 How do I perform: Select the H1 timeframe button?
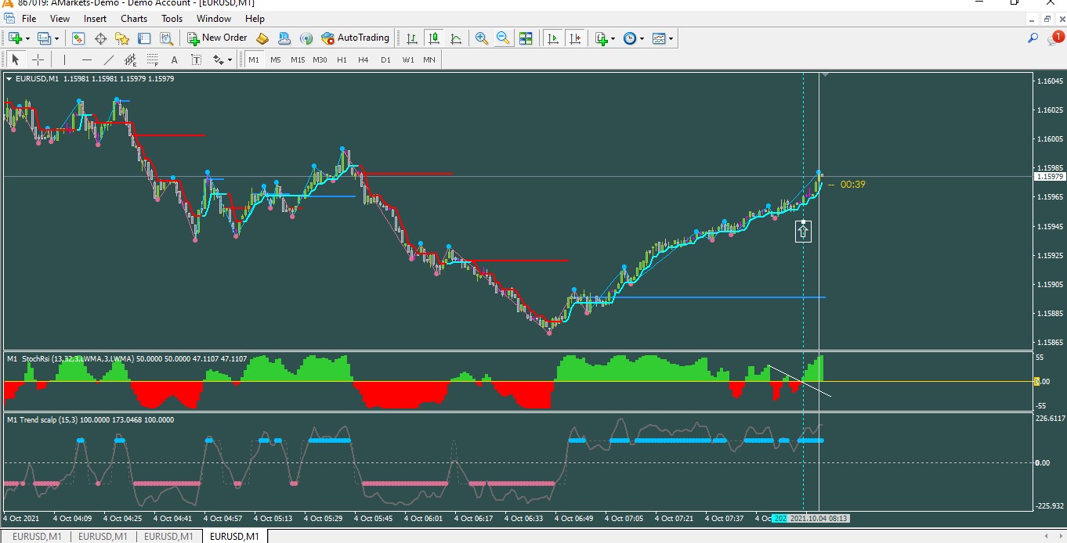[x=342, y=60]
